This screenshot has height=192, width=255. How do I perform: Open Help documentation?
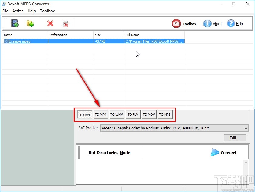click(235, 24)
